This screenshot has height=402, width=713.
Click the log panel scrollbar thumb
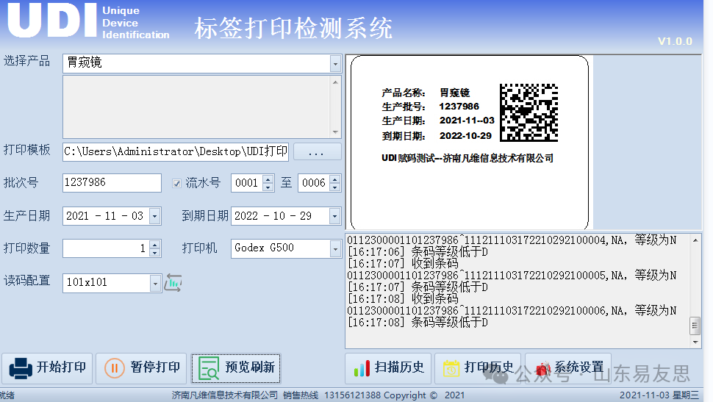point(695,326)
